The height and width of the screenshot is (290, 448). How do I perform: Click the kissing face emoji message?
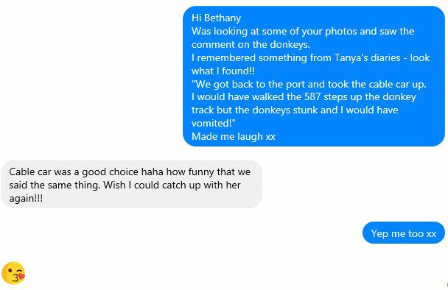tap(13, 273)
